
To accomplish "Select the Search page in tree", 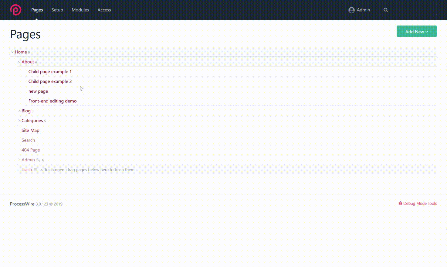I will click(28, 140).
